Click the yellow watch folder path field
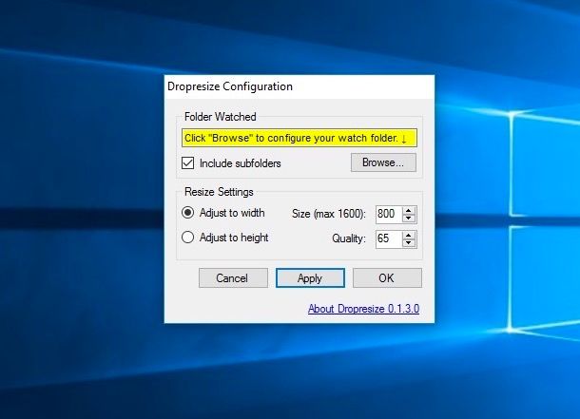The height and width of the screenshot is (419, 580). (299, 138)
